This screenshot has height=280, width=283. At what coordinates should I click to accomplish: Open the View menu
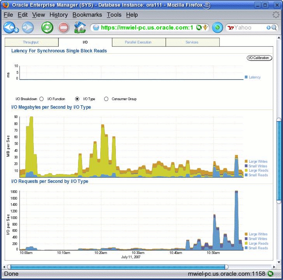38,15
